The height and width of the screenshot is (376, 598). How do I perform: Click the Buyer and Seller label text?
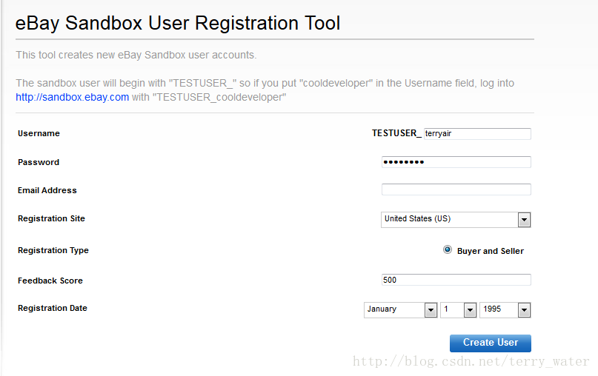(491, 251)
